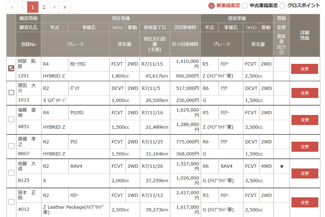The width and height of the screenshot is (325, 217).
Task: Click customer name 佐藤 大成
Action: [x=27, y=166]
